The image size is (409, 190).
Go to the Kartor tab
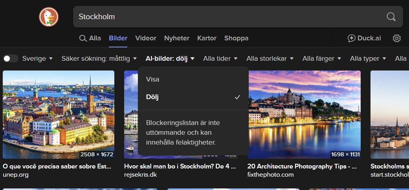coord(207,38)
